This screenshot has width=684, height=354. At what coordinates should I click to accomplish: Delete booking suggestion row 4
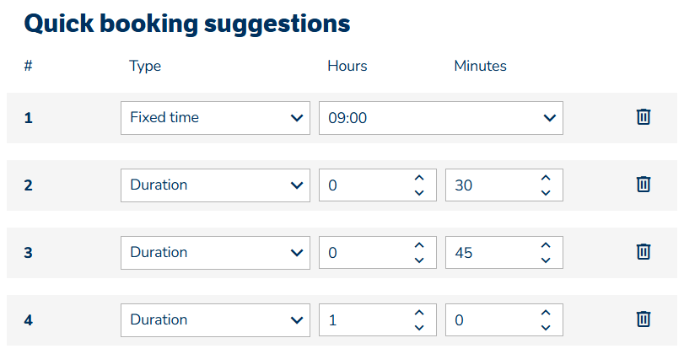[x=643, y=319]
